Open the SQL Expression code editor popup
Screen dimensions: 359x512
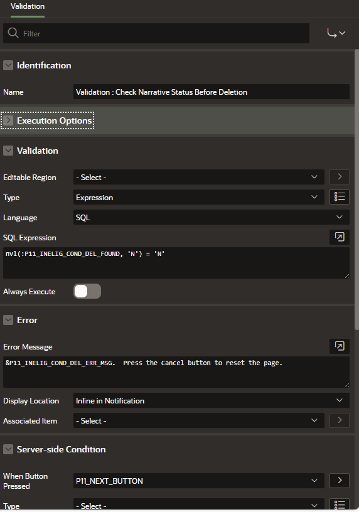(340, 237)
